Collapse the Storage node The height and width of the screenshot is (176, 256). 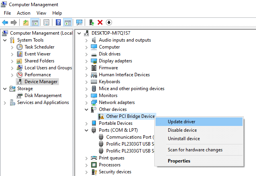(5, 89)
